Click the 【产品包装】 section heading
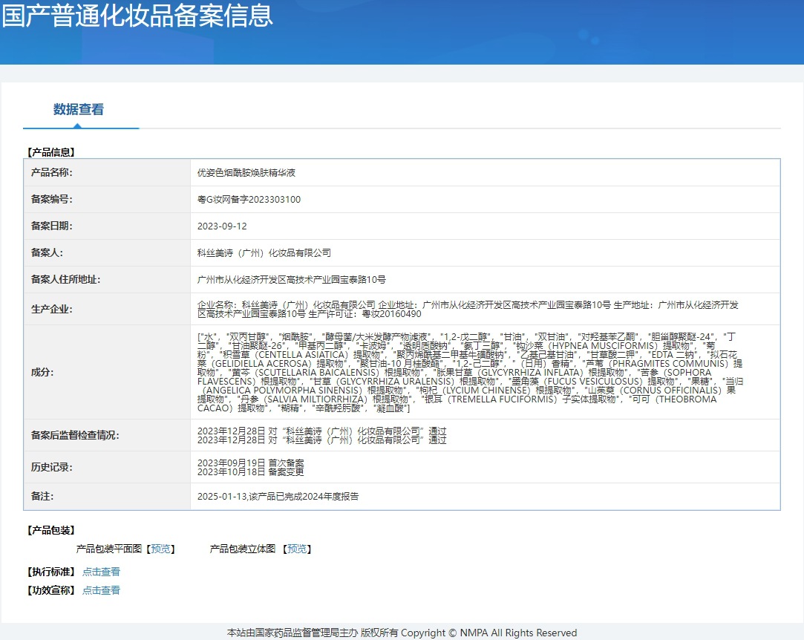This screenshot has height=640, width=804. pos(50,530)
